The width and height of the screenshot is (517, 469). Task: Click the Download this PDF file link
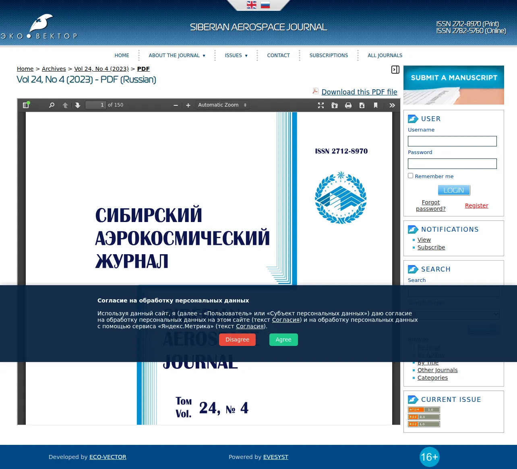coord(360,92)
